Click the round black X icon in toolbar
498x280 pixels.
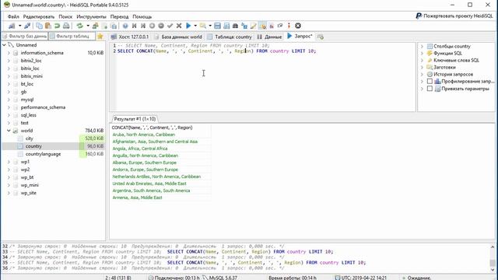click(x=298, y=26)
